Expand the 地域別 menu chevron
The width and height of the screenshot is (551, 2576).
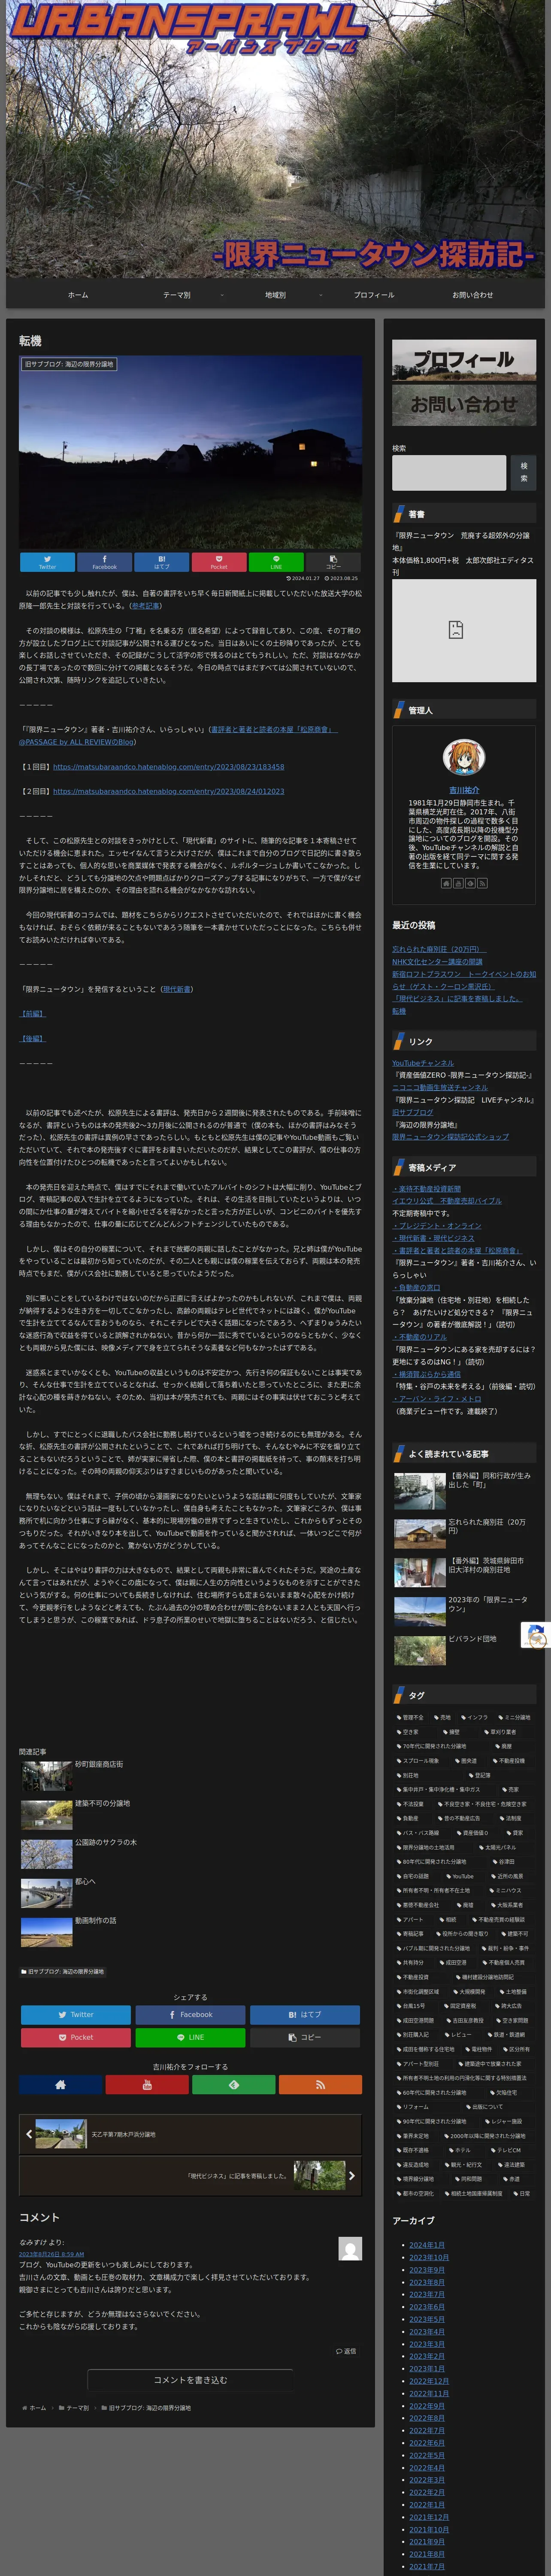pyautogui.click(x=320, y=295)
